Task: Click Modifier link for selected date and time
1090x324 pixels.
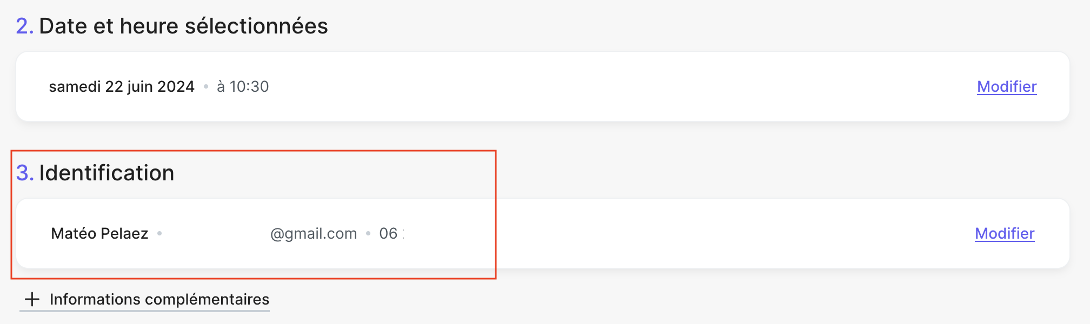Action: [x=1006, y=86]
